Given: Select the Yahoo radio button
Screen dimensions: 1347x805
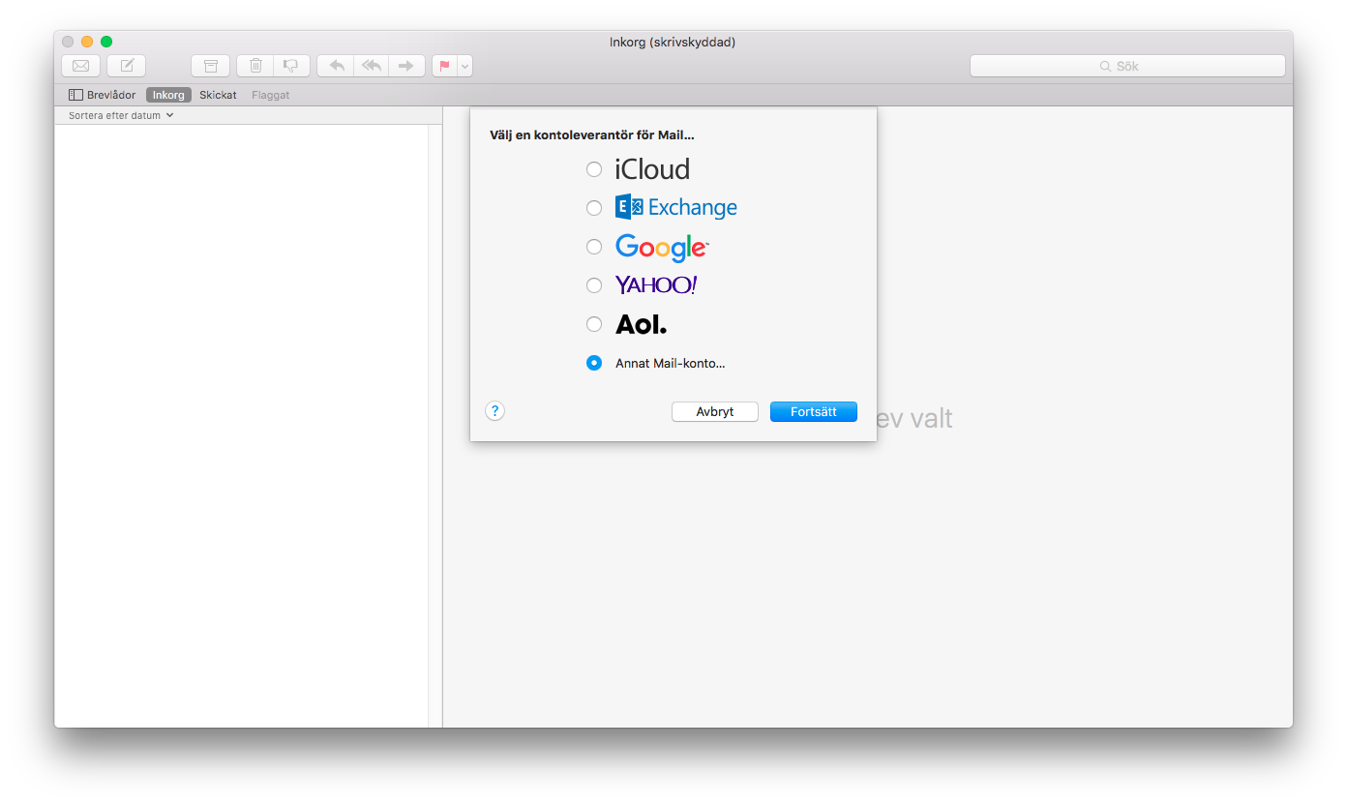Looking at the screenshot, I should point(594,285).
